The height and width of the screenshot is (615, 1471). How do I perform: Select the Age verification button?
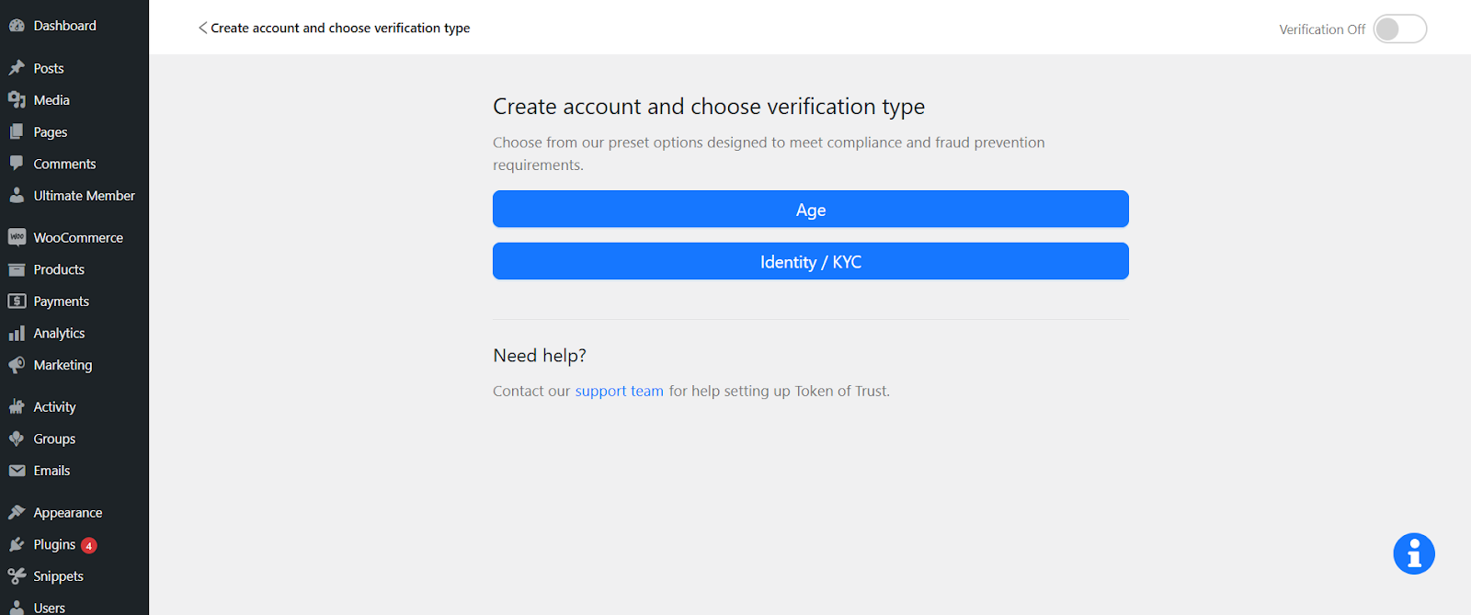click(x=810, y=210)
